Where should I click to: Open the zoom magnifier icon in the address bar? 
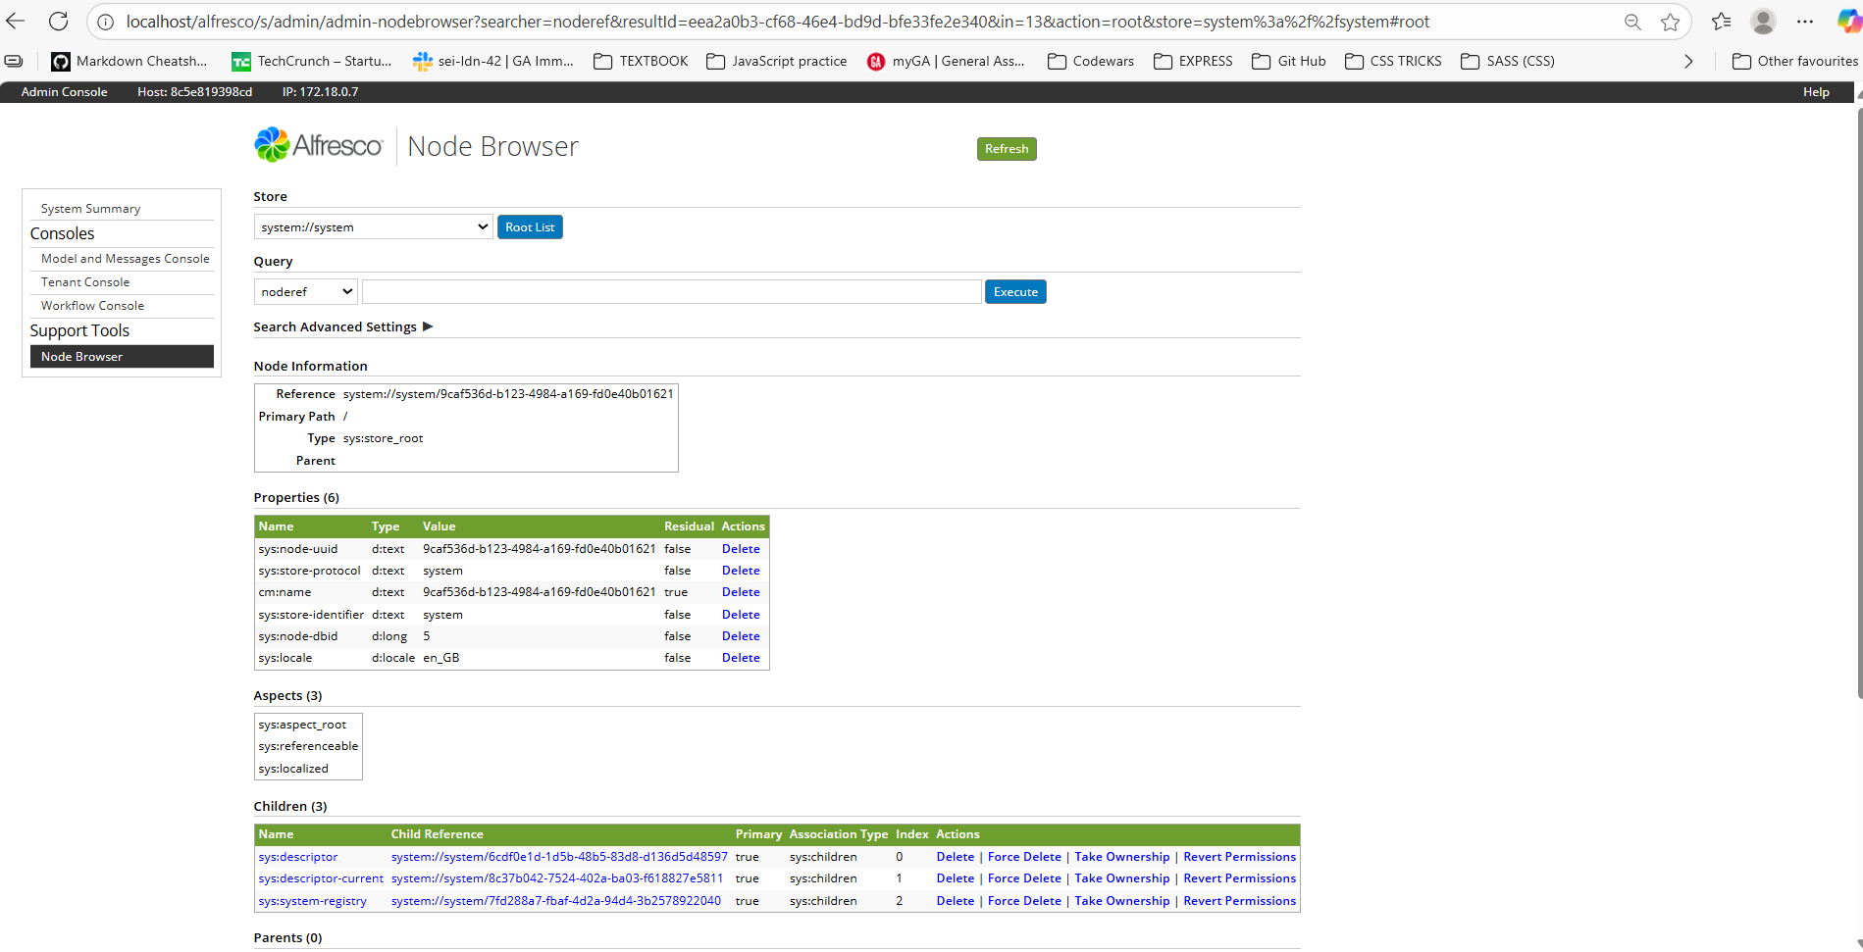click(x=1632, y=22)
